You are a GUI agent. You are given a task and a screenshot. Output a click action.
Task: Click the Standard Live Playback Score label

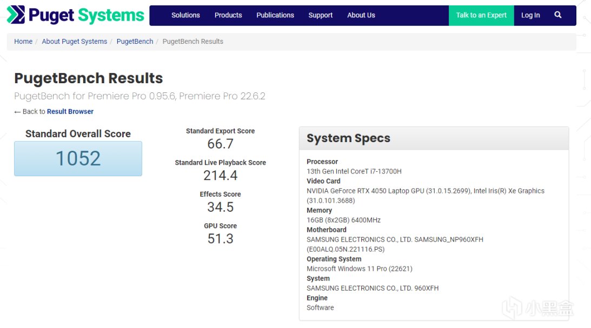pyautogui.click(x=221, y=163)
